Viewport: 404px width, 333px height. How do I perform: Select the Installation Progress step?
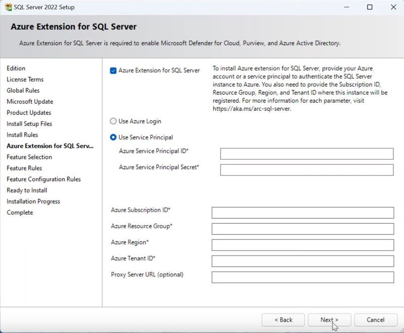33,202
